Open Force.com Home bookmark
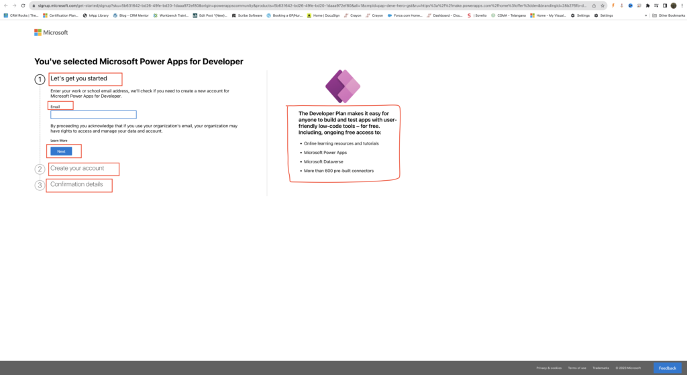 click(405, 15)
